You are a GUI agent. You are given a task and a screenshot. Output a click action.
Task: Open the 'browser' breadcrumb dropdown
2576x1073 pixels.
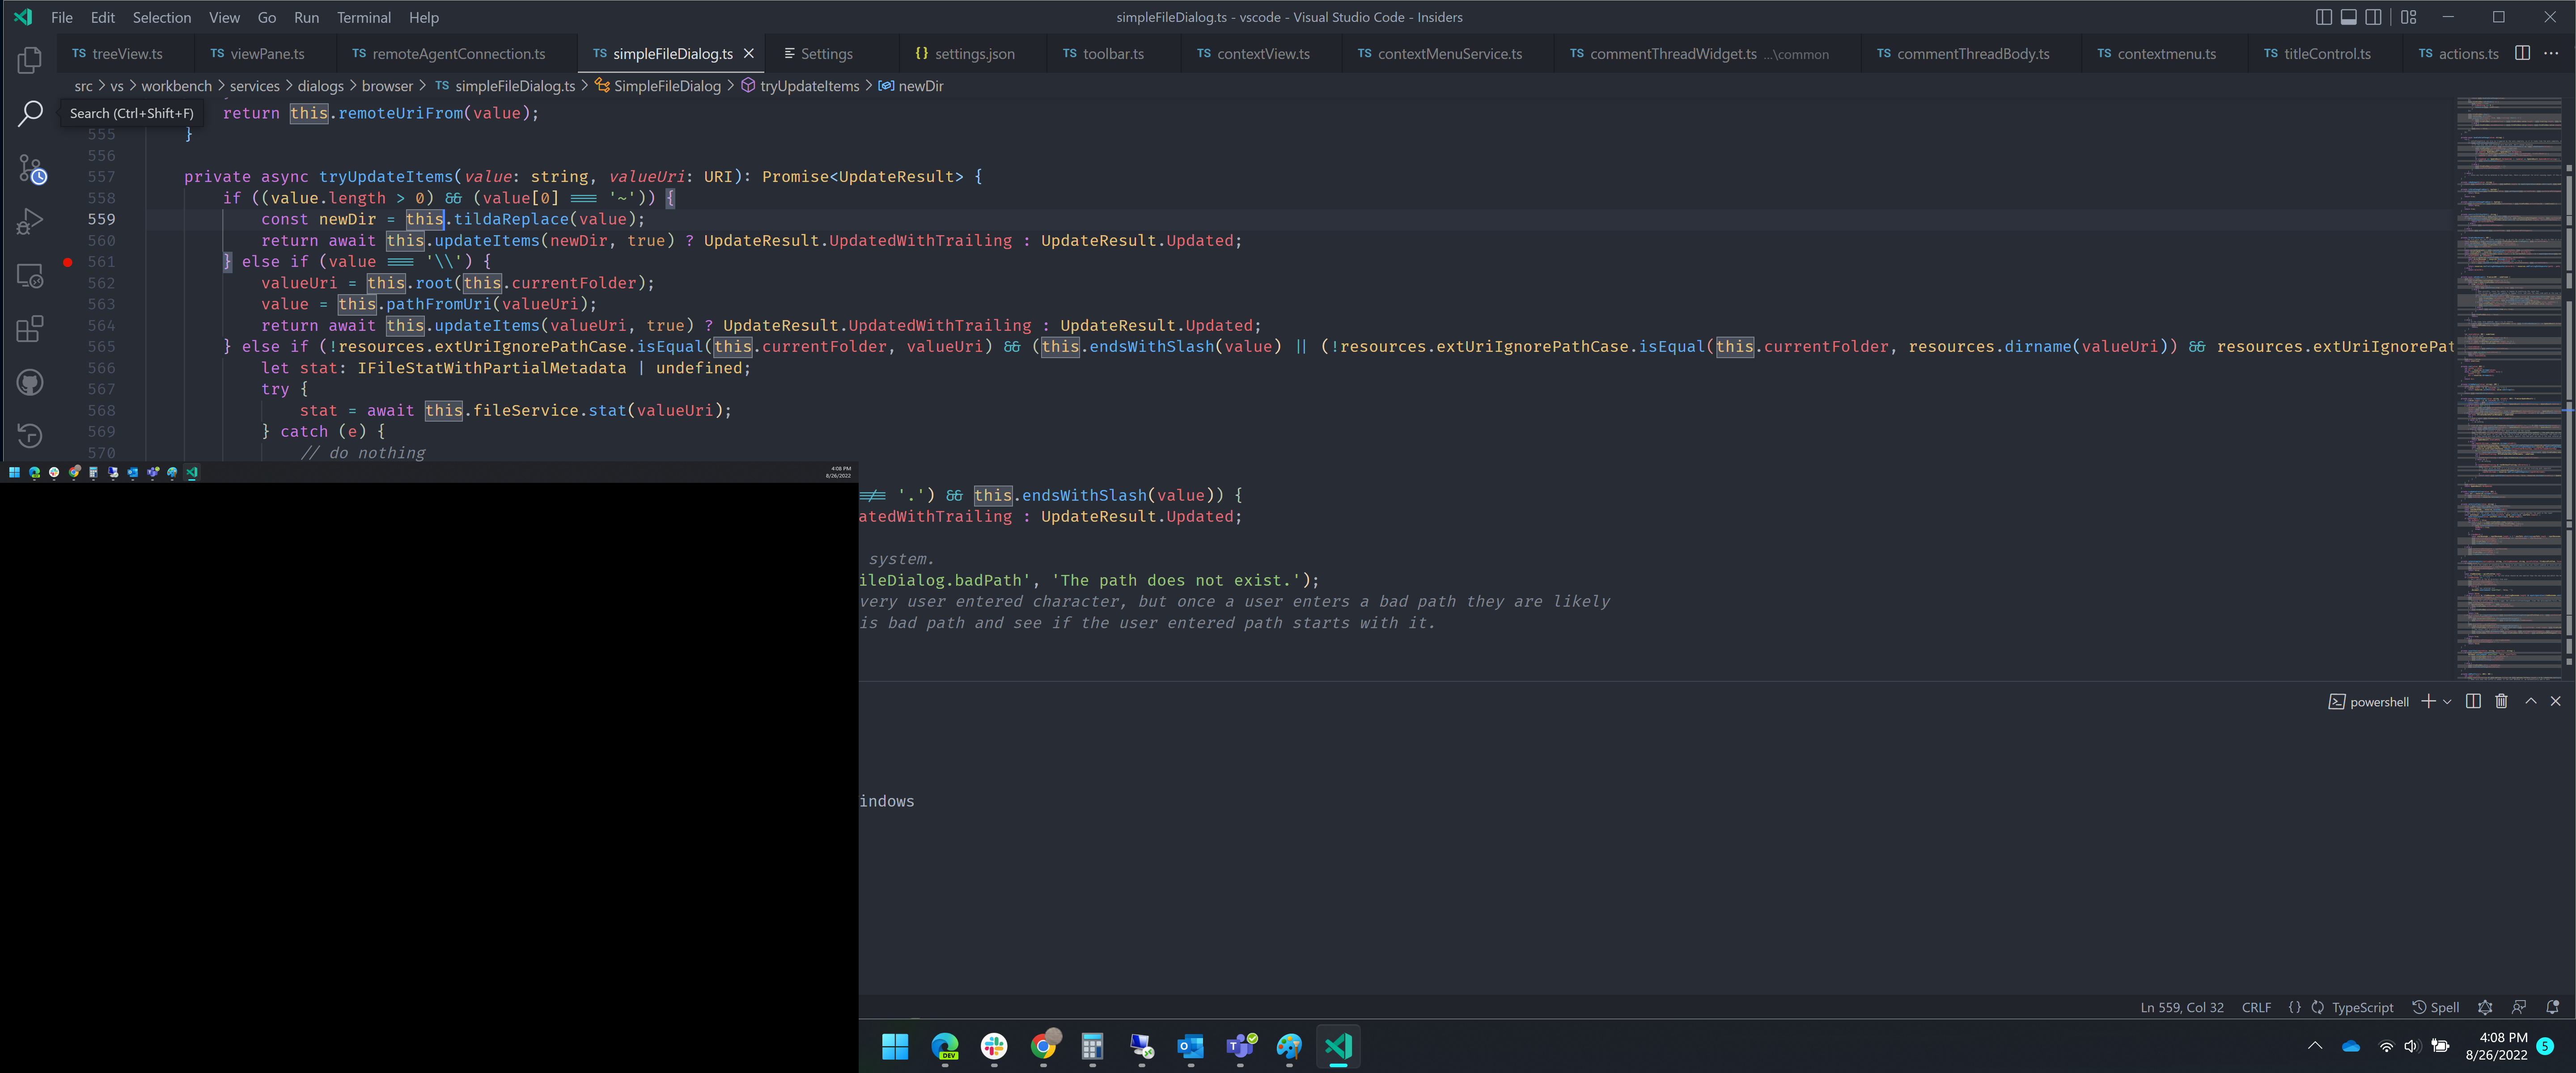(387, 86)
